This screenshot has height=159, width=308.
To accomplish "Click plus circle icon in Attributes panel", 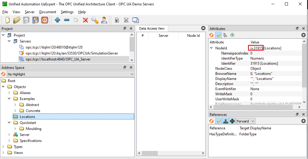I will click(x=304, y=35).
